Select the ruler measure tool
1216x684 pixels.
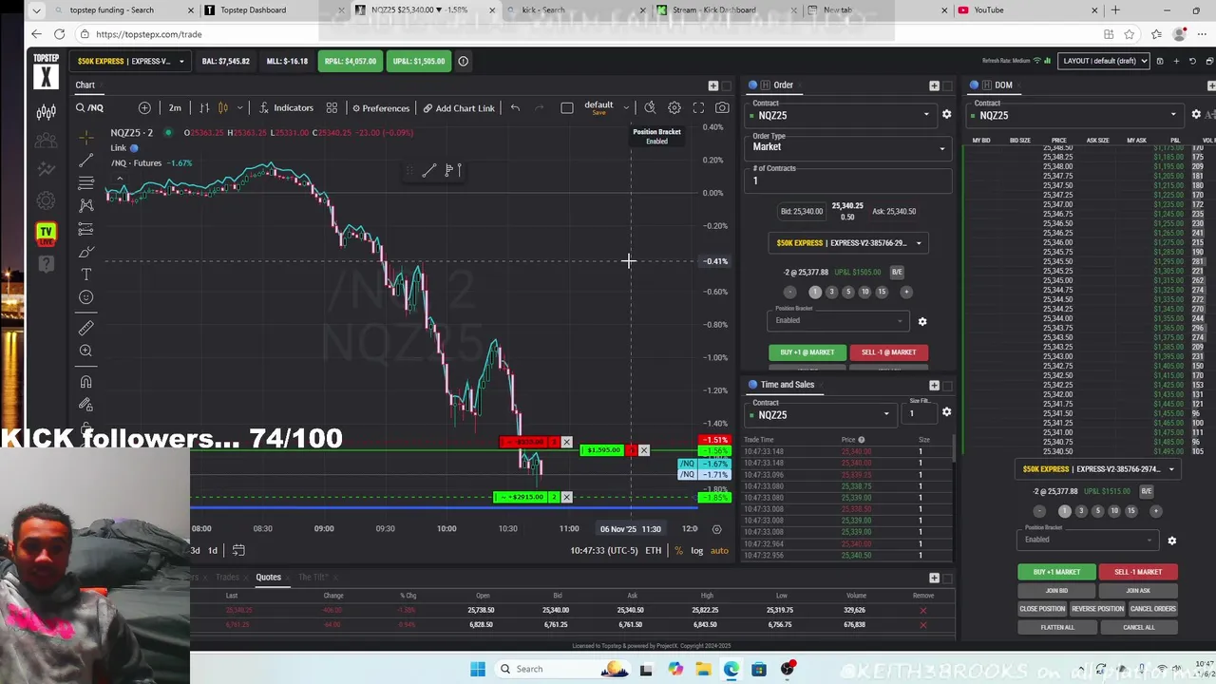86,328
